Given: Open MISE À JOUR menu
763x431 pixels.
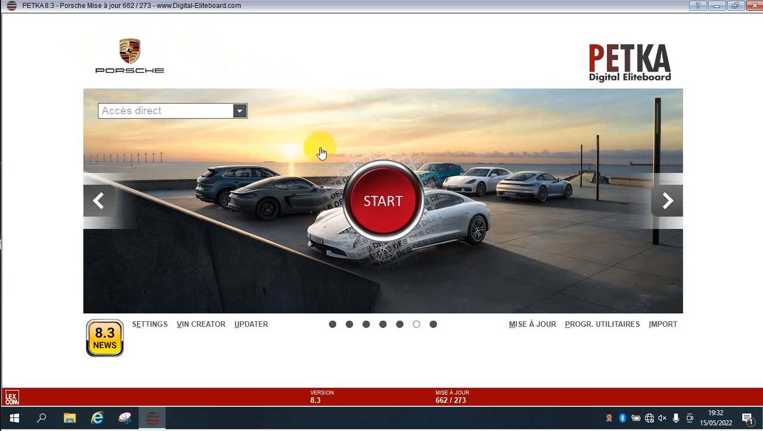Looking at the screenshot, I should (532, 324).
